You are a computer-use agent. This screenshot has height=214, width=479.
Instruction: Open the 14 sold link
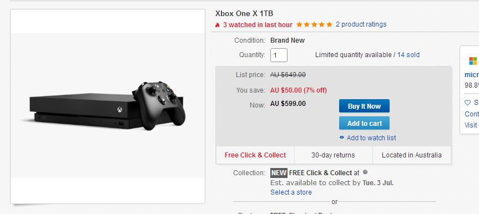409,55
